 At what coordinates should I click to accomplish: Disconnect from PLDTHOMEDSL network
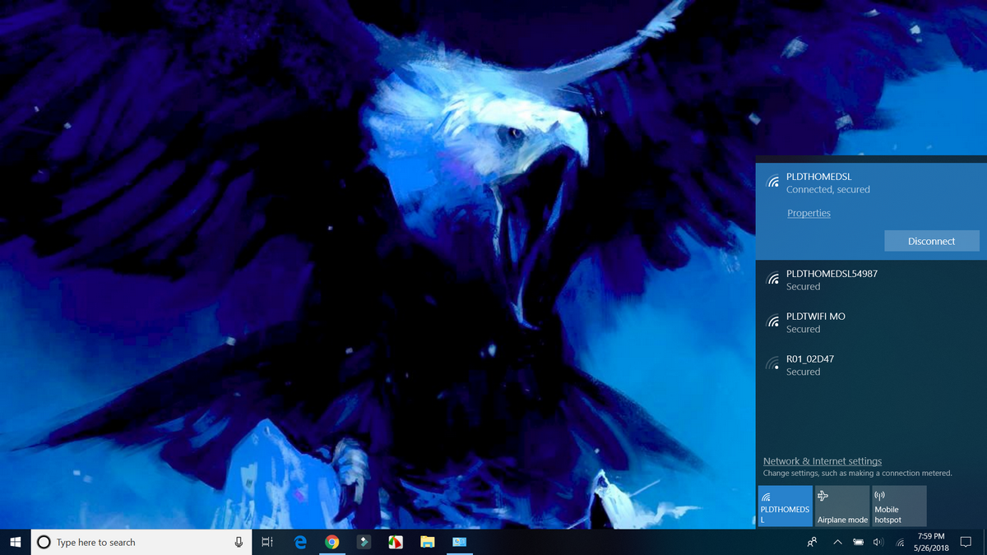click(931, 241)
